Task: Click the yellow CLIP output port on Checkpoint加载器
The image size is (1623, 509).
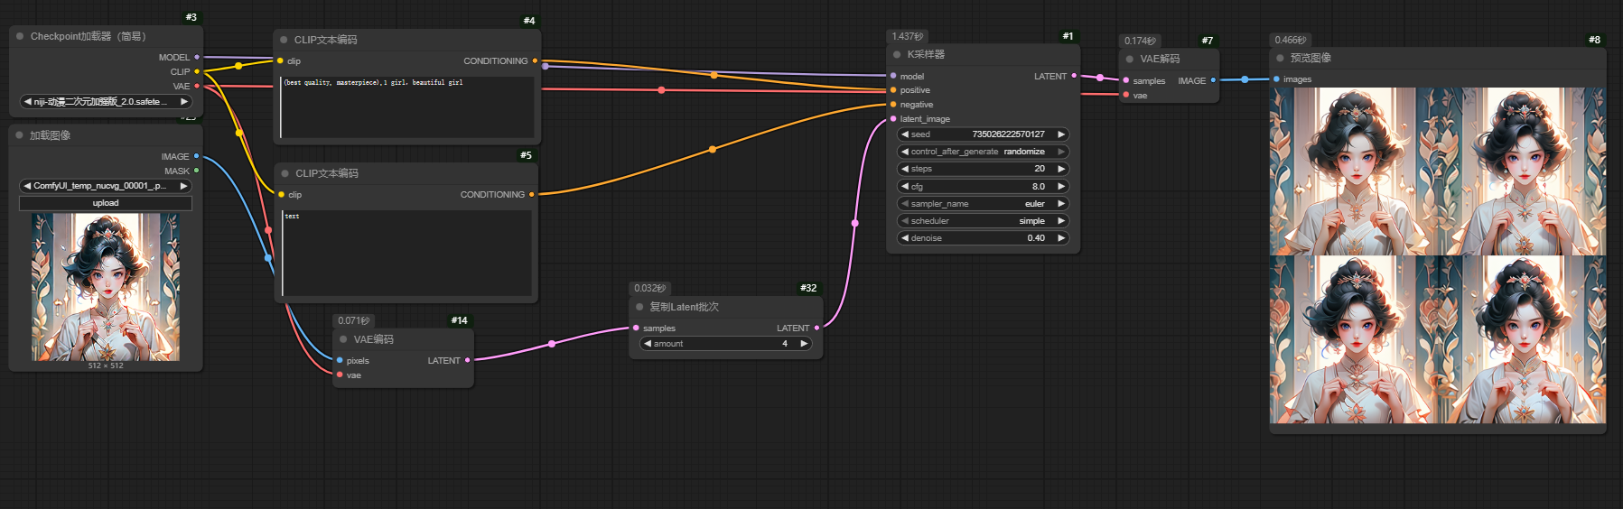Action: click(x=197, y=71)
